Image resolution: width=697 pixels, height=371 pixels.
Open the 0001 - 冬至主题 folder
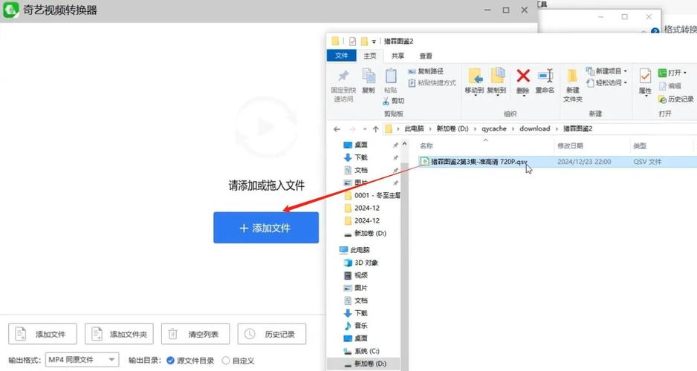coord(372,195)
